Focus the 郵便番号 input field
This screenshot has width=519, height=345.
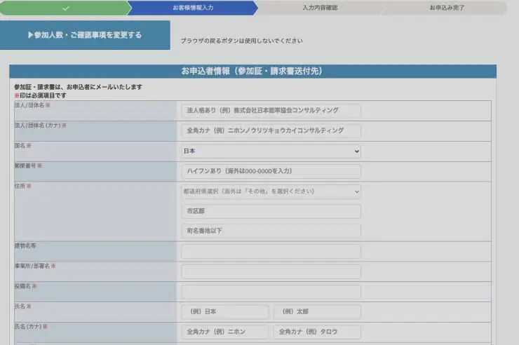(x=271, y=171)
